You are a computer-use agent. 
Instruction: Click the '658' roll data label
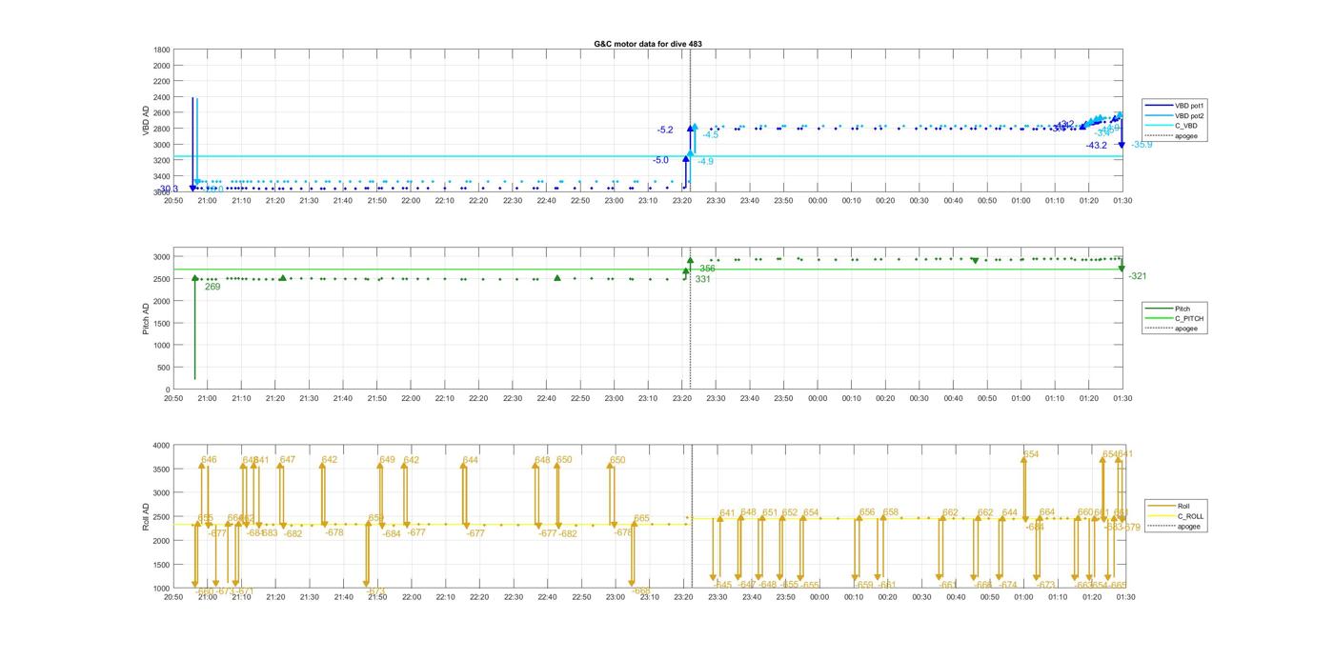click(891, 512)
